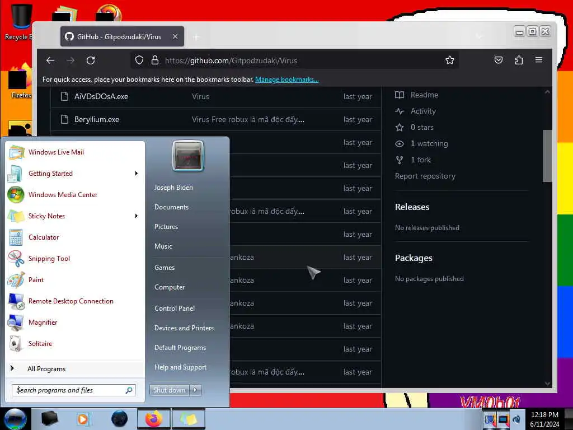View the 1 watching link
This screenshot has height=430, width=573.
coord(429,144)
